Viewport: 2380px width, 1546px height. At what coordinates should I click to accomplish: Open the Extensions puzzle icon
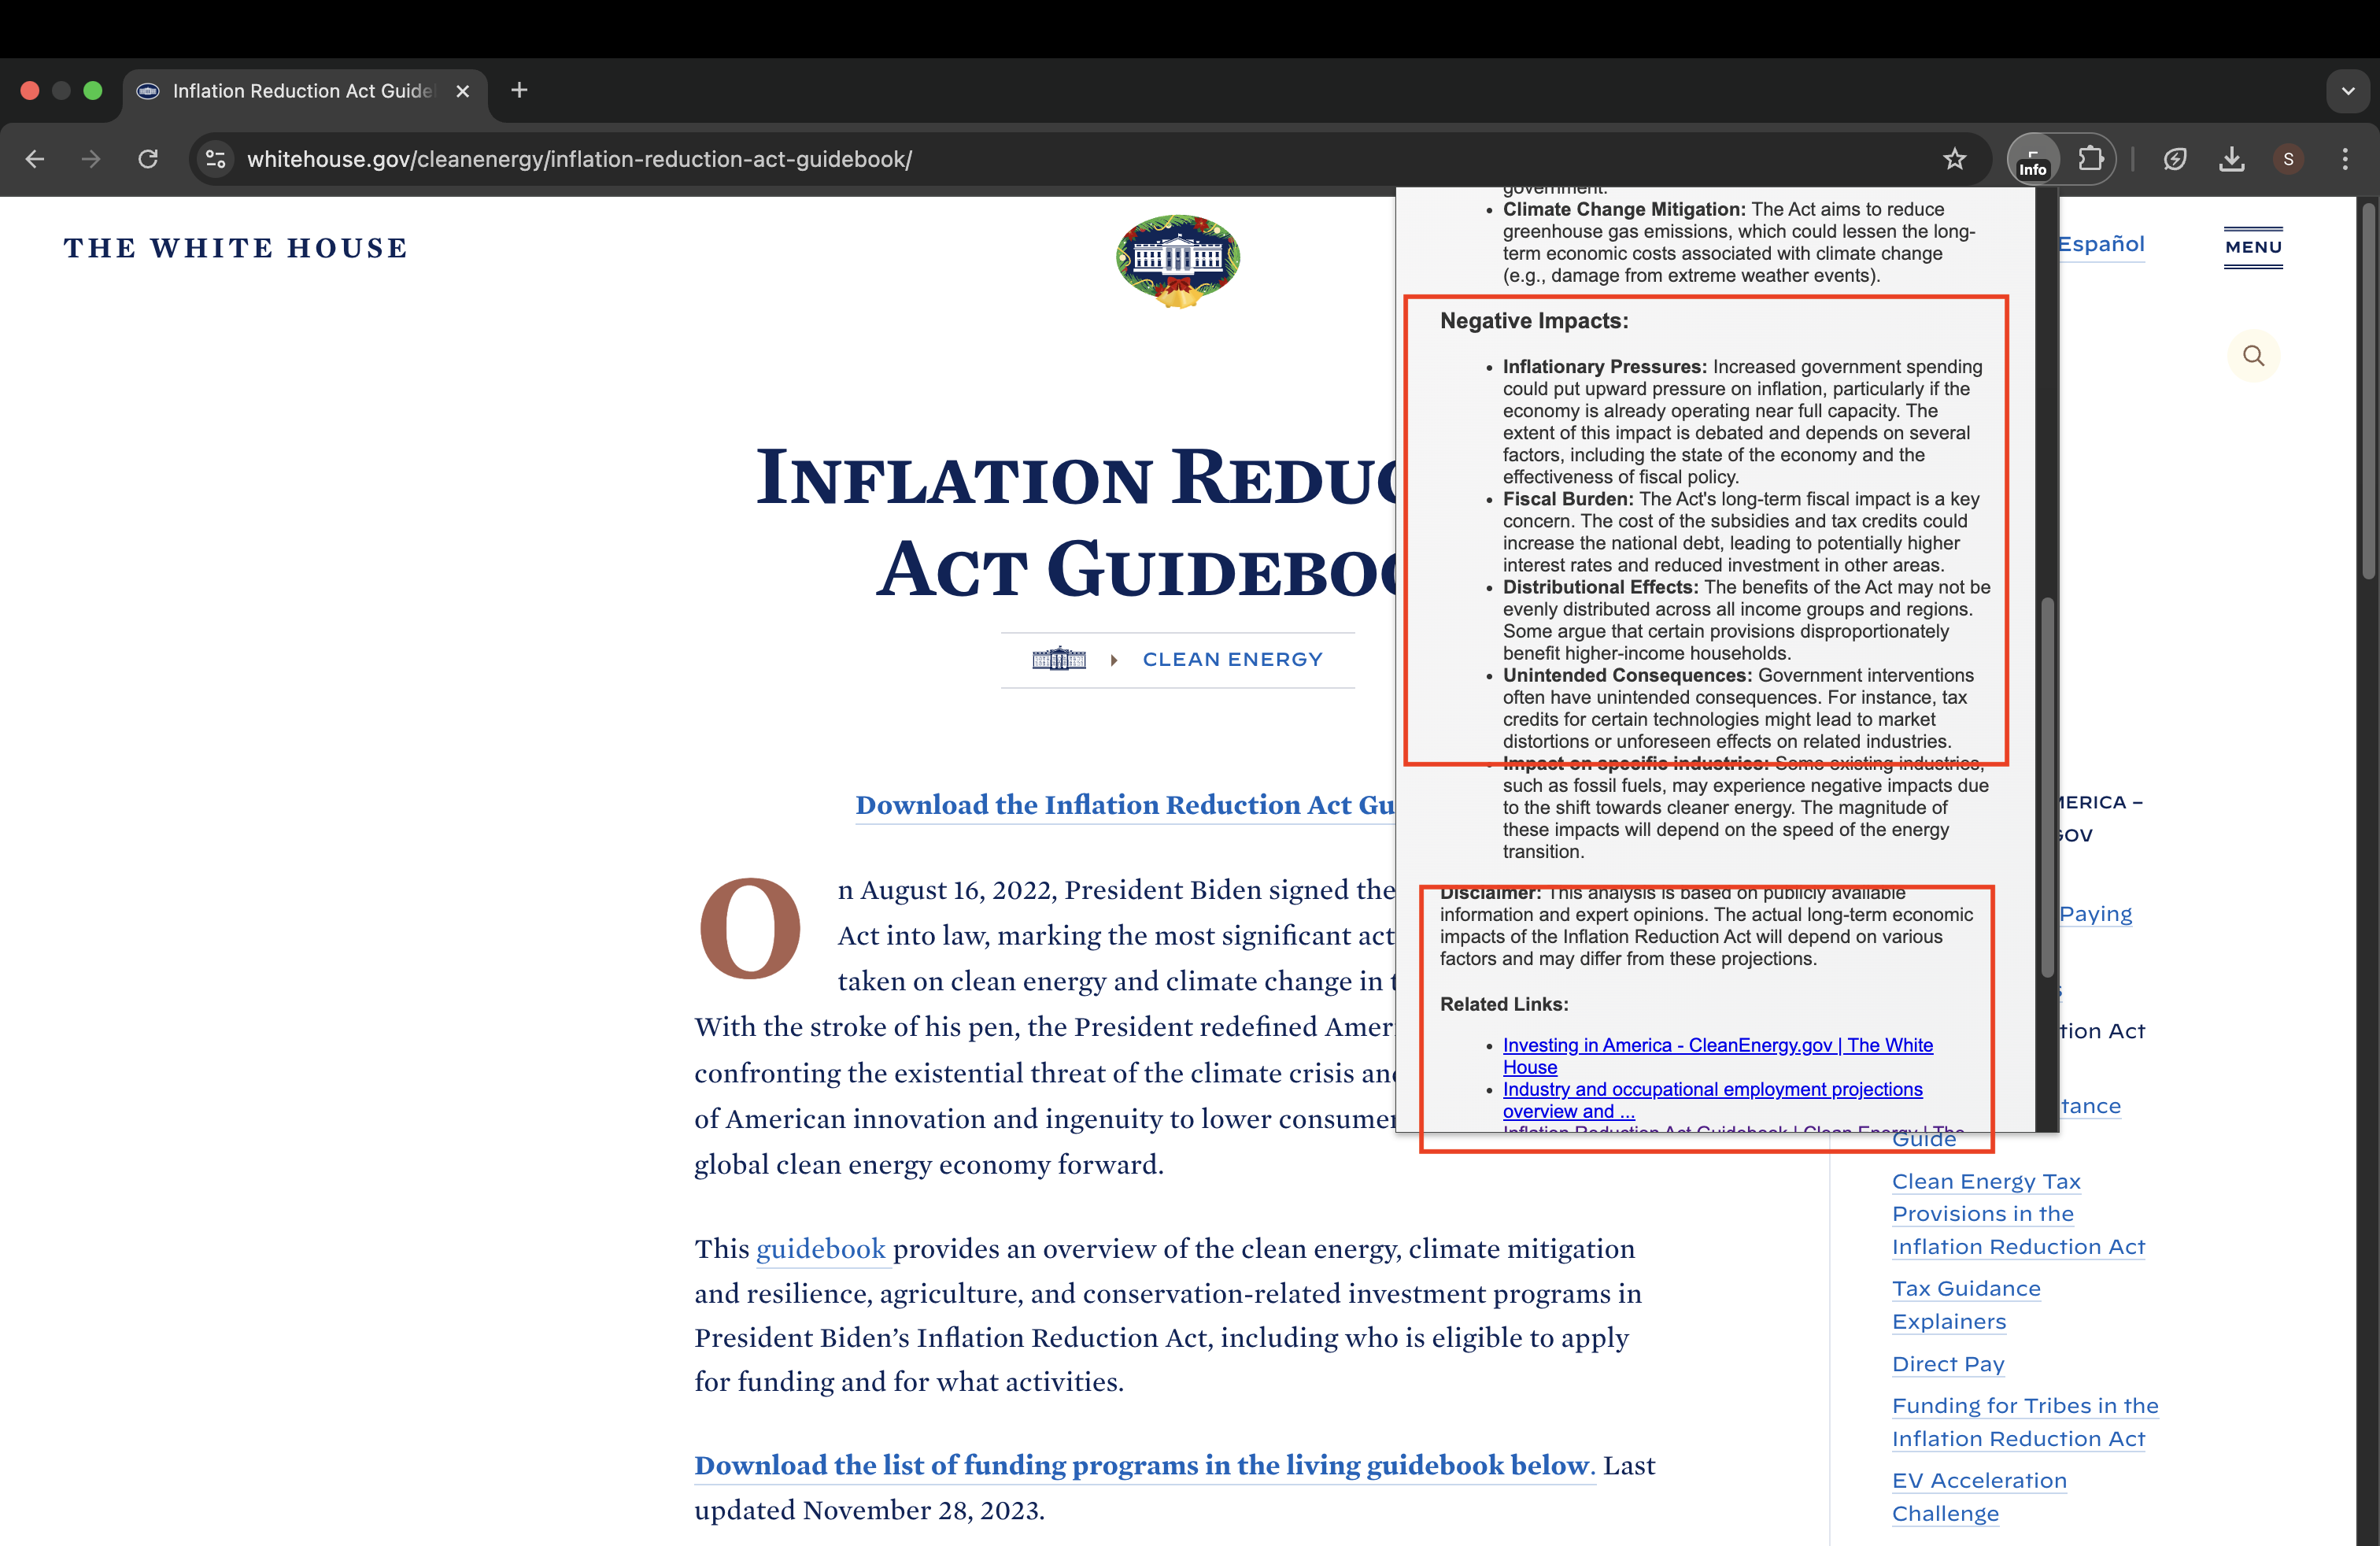2090,159
